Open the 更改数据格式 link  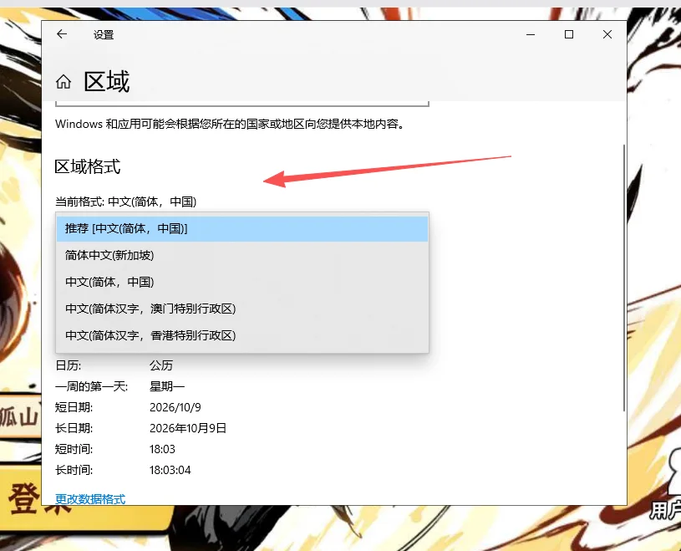click(x=90, y=499)
